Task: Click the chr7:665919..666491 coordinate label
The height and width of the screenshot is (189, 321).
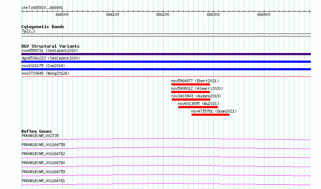Action: 42,8
